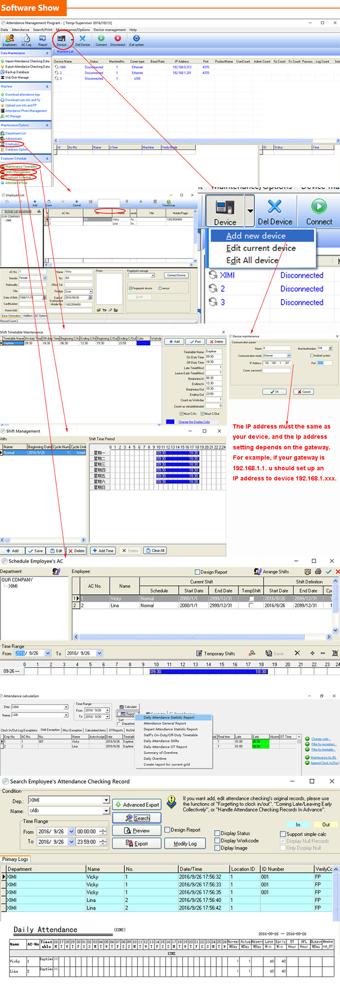Collapse the Data Maintenance sidebar section
This screenshot has height=989, width=340.
47,53
